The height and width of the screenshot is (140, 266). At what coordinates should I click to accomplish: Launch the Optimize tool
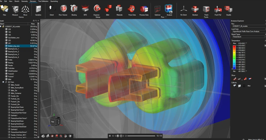[x=158, y=9]
